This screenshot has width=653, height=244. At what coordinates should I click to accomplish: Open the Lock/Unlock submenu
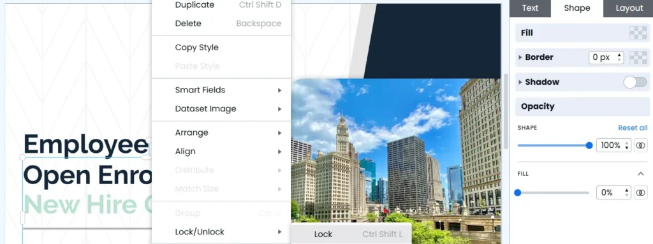(x=221, y=232)
